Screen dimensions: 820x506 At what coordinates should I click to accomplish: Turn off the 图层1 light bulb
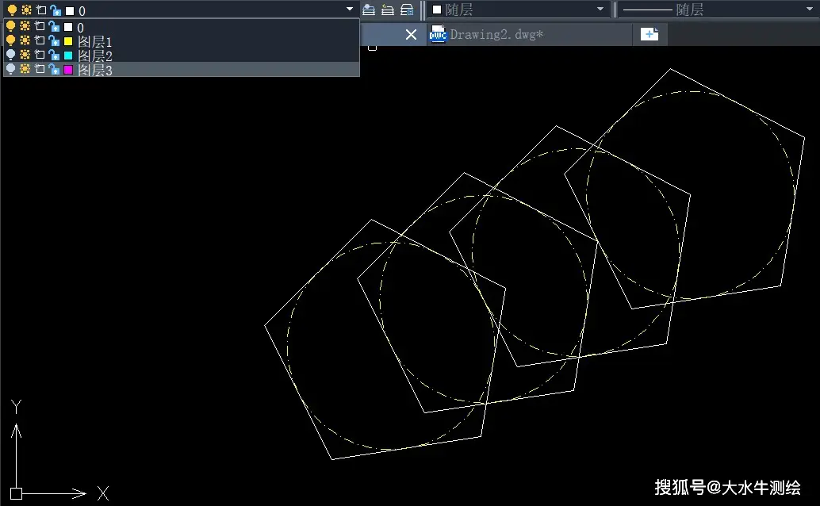tap(10, 40)
